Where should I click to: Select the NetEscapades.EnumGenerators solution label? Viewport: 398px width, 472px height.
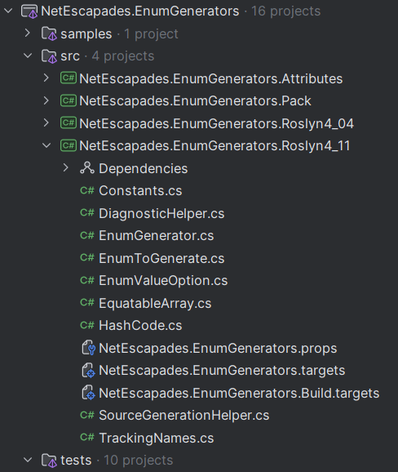140,11
